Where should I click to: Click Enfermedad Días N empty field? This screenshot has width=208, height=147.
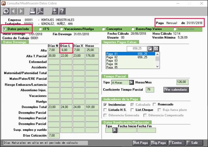point(54,62)
